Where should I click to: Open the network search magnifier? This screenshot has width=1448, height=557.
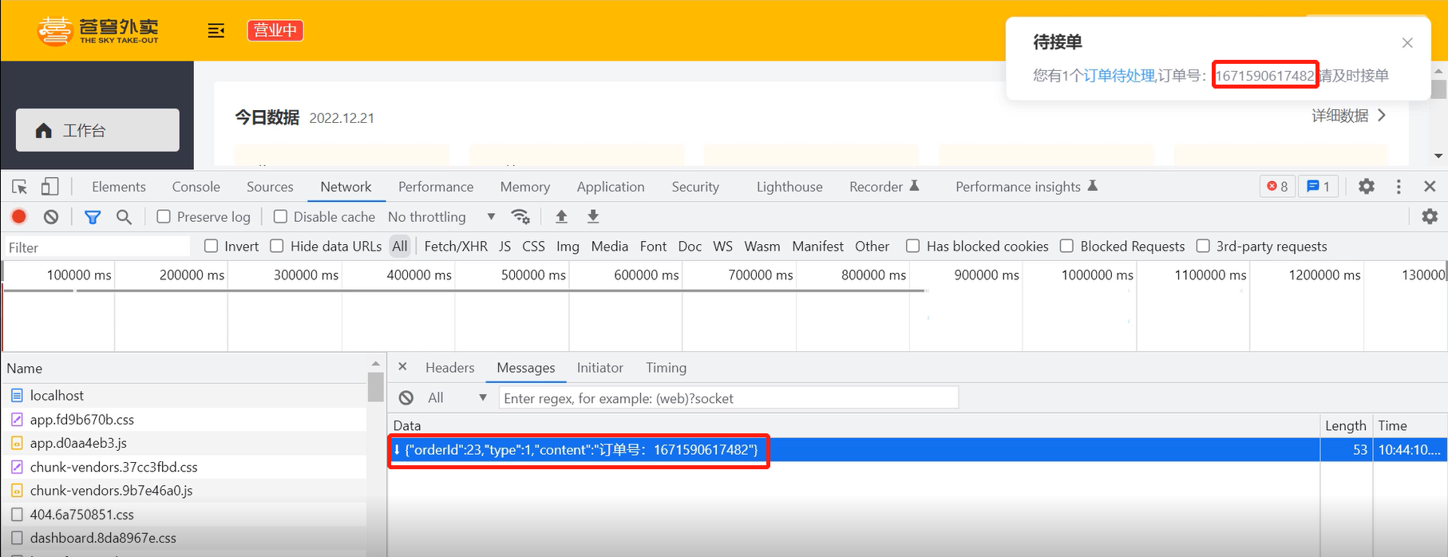pos(124,217)
